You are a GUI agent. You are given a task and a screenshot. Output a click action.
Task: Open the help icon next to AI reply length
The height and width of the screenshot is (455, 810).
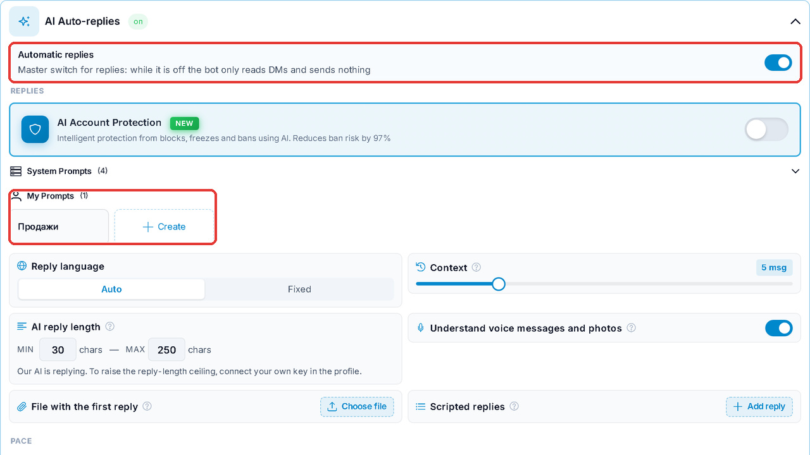pos(109,327)
